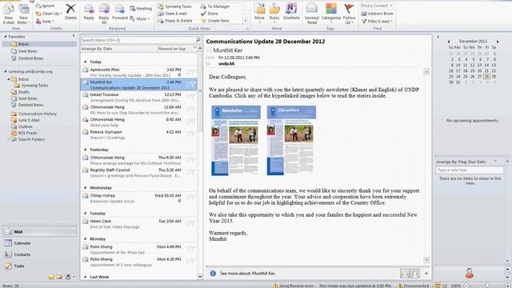Switch to Contacts view
The height and width of the screenshot is (288, 512).
pyautogui.click(x=39, y=254)
